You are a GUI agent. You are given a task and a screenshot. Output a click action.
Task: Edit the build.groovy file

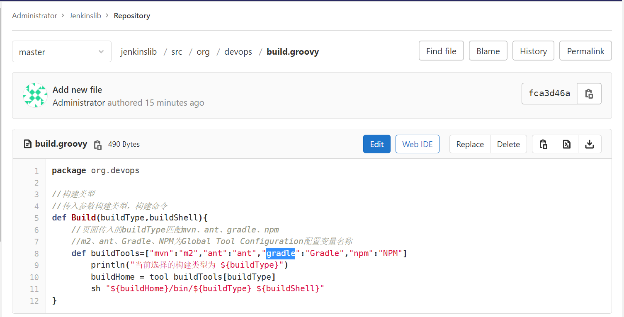376,144
